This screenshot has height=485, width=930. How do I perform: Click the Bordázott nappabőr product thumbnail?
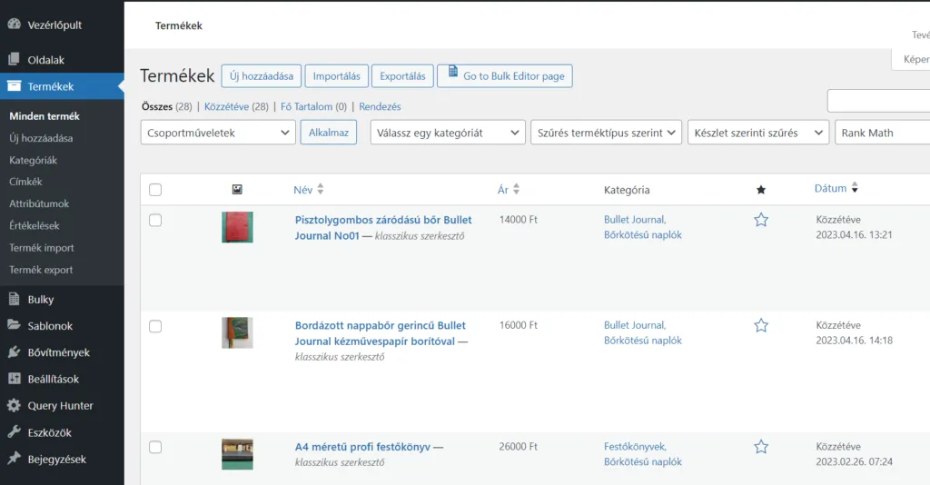pyautogui.click(x=237, y=332)
